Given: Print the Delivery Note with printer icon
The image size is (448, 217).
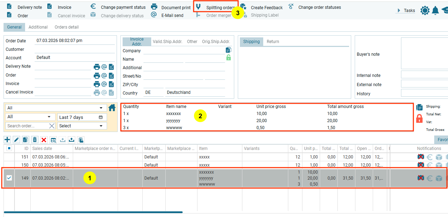Looking at the screenshot, I should (x=97, y=66).
